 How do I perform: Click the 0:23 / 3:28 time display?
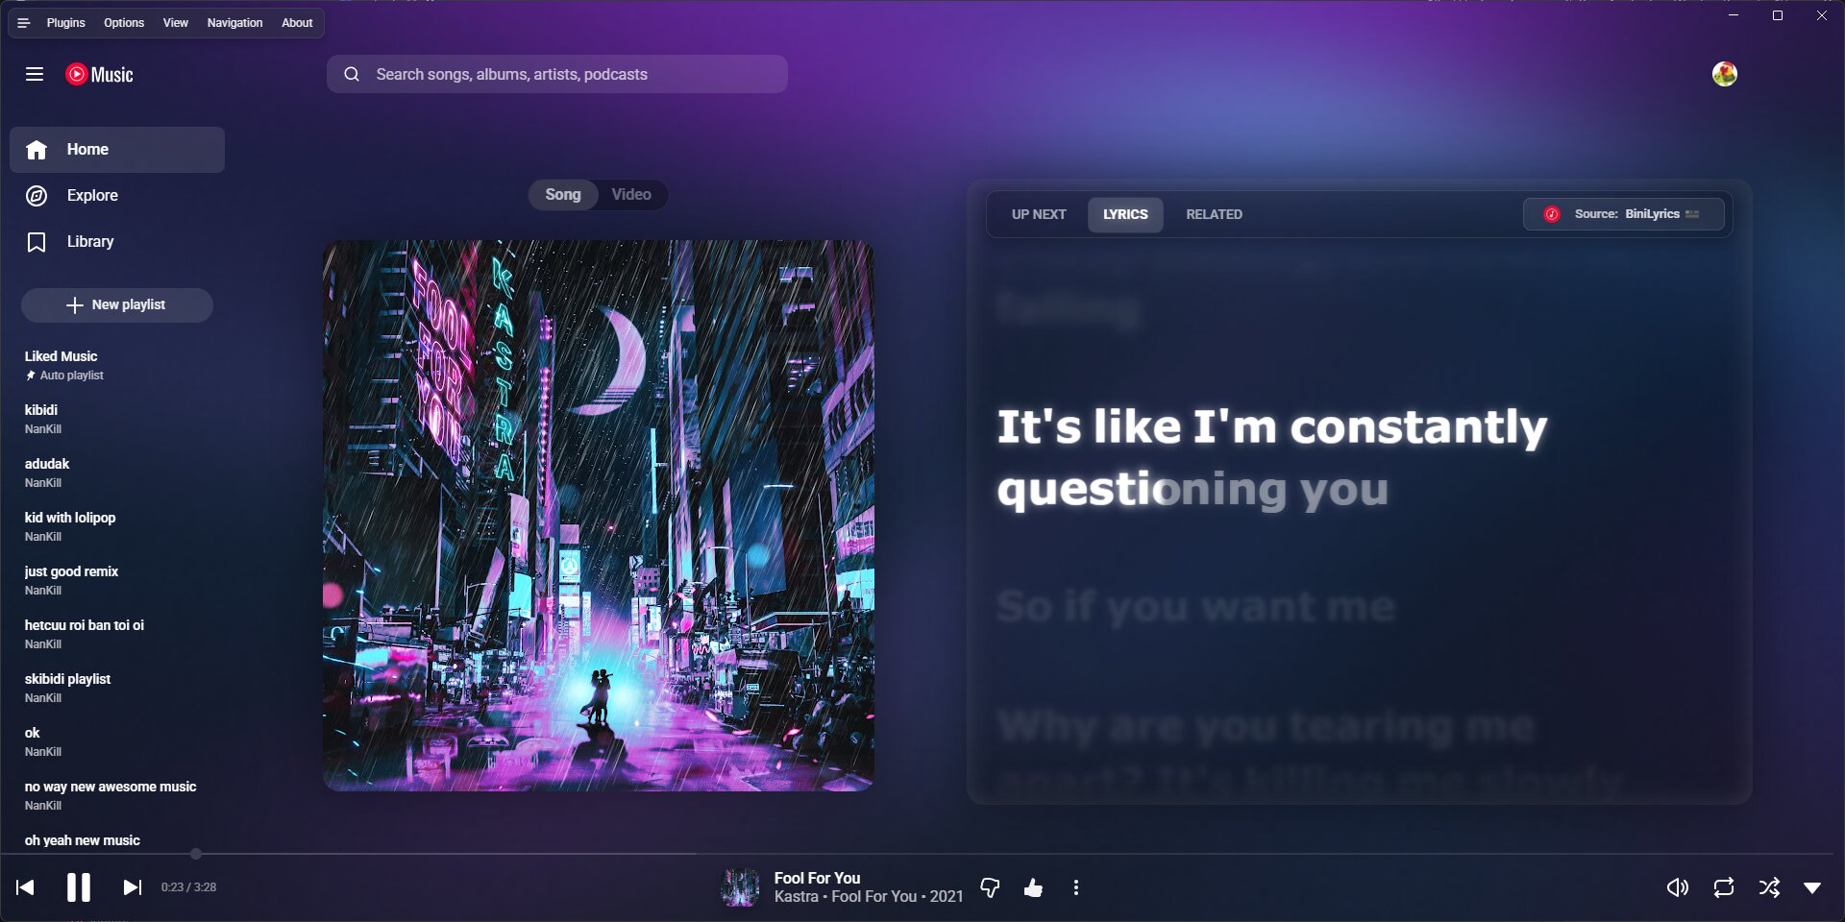(x=188, y=887)
